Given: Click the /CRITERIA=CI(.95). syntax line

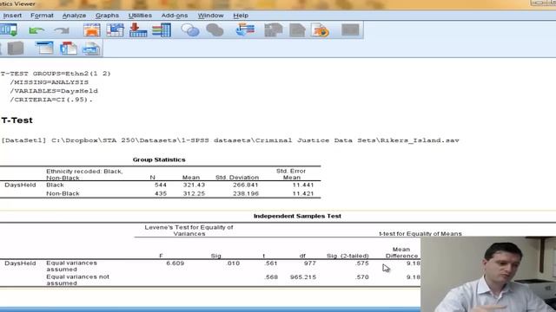Looking at the screenshot, I should (x=51, y=100).
